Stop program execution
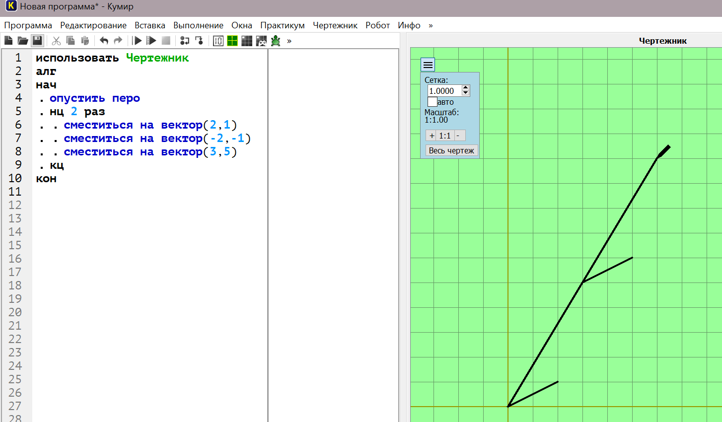The width and height of the screenshot is (722, 422). 166,41
